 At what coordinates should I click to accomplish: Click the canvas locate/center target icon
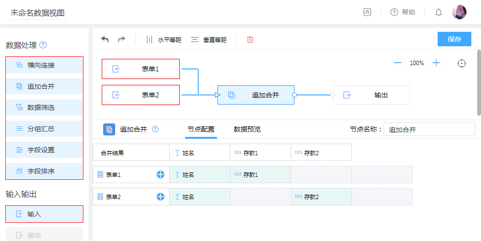coord(462,63)
